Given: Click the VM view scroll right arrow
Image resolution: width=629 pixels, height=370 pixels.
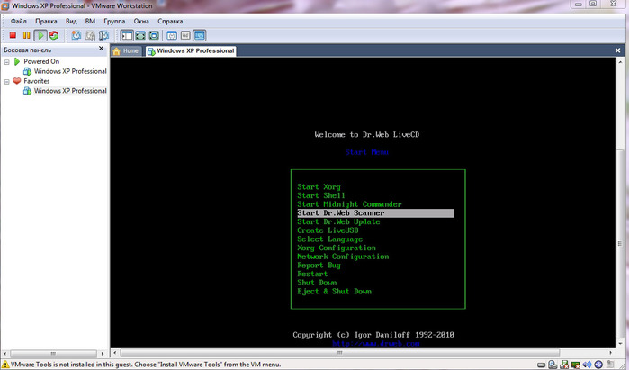Looking at the screenshot, I should (x=611, y=353).
